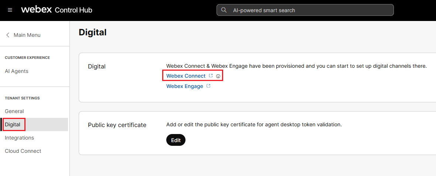Click external-link icon next to Webex Connect
The width and height of the screenshot is (436, 176).
[x=211, y=75]
